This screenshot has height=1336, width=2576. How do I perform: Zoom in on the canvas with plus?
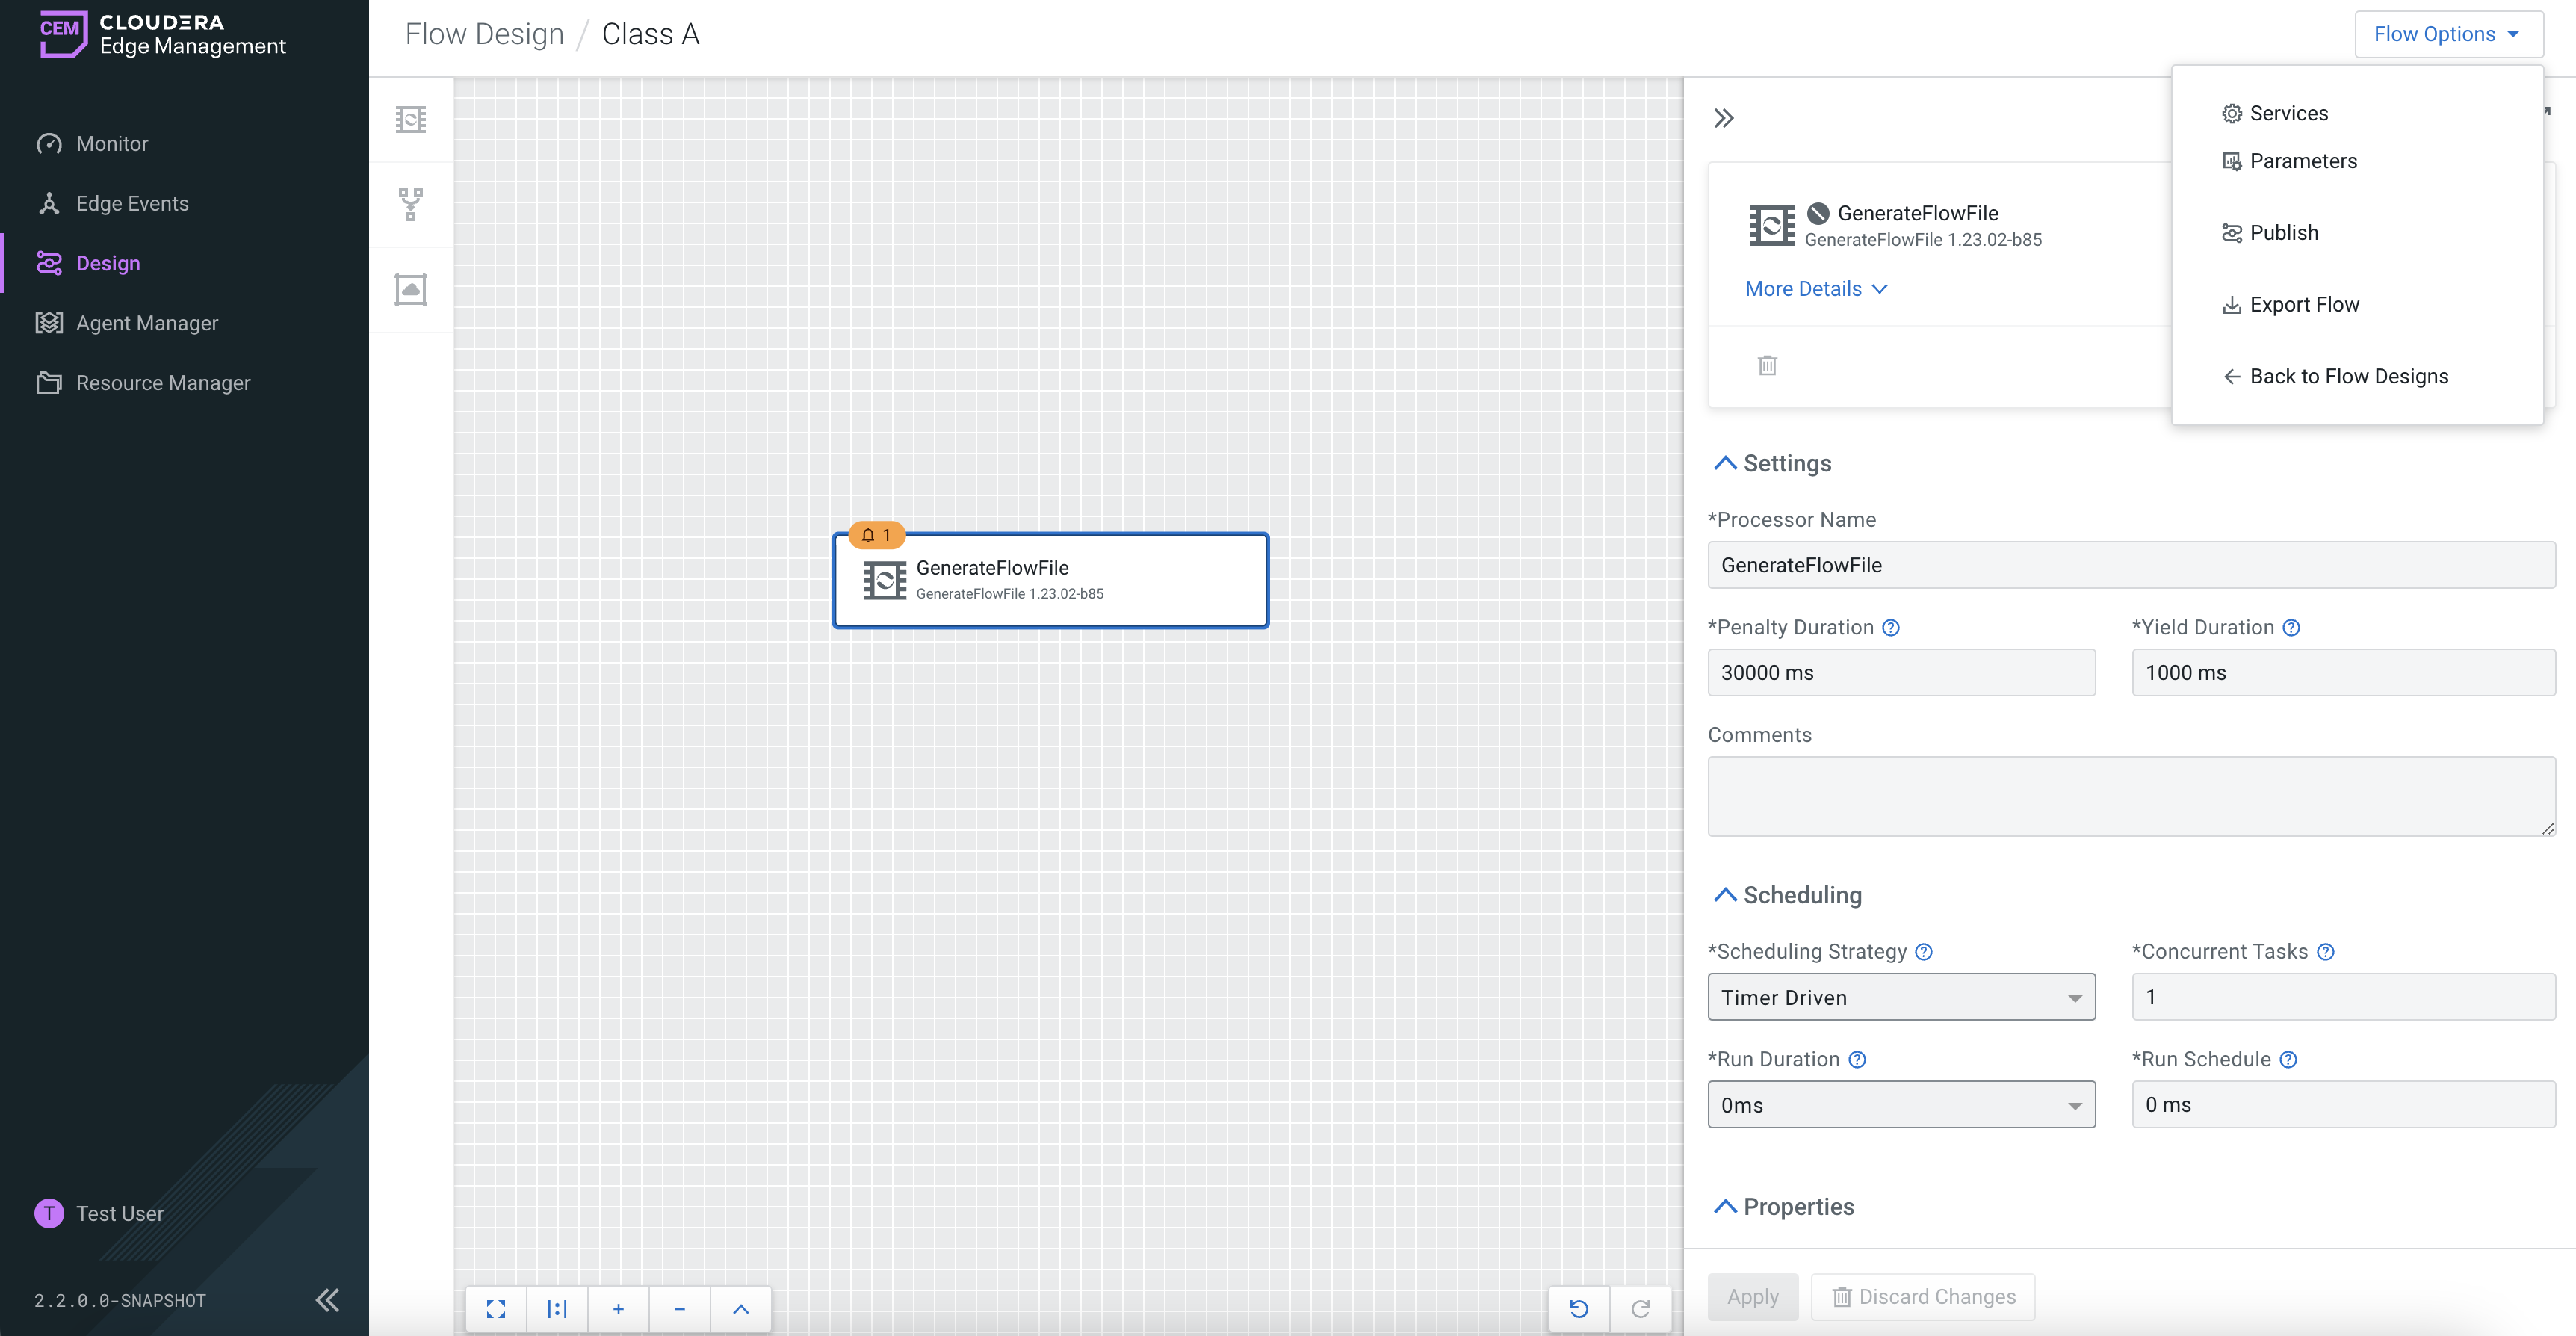click(x=618, y=1309)
